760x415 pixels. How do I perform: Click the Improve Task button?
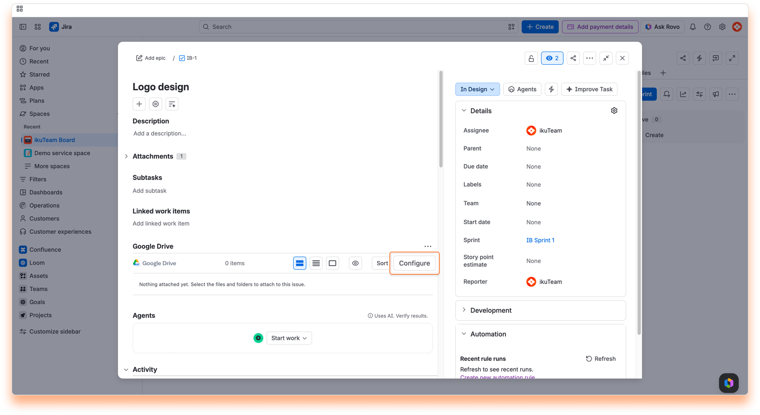(x=589, y=89)
